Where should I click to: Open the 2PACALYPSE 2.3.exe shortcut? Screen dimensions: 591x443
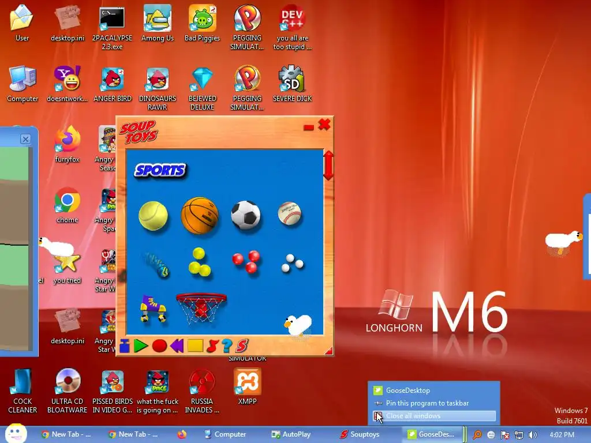(112, 28)
